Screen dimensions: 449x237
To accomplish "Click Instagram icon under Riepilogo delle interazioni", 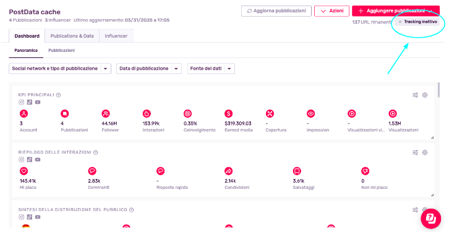I will (x=21, y=159).
